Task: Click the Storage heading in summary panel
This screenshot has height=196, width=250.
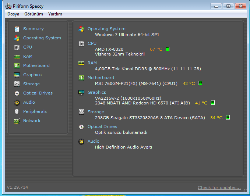Action: tap(96, 112)
